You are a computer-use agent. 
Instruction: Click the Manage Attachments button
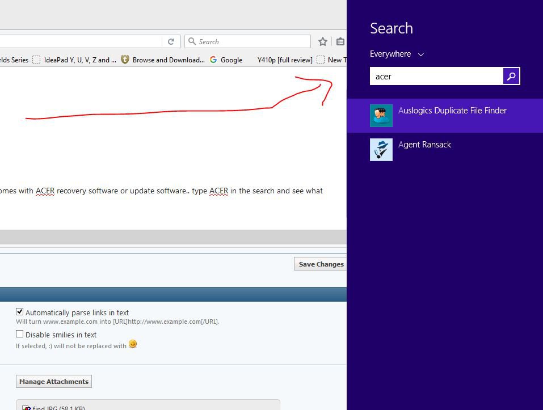point(54,382)
